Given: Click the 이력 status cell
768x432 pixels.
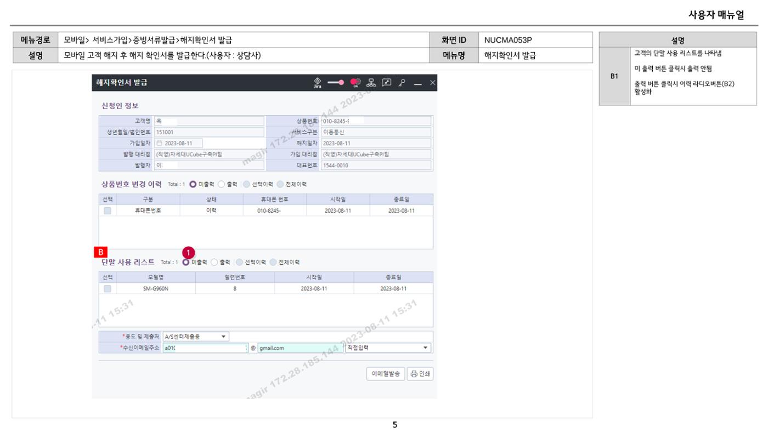Looking at the screenshot, I should pos(211,211).
